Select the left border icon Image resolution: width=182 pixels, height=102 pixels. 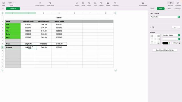click(x=152, y=39)
